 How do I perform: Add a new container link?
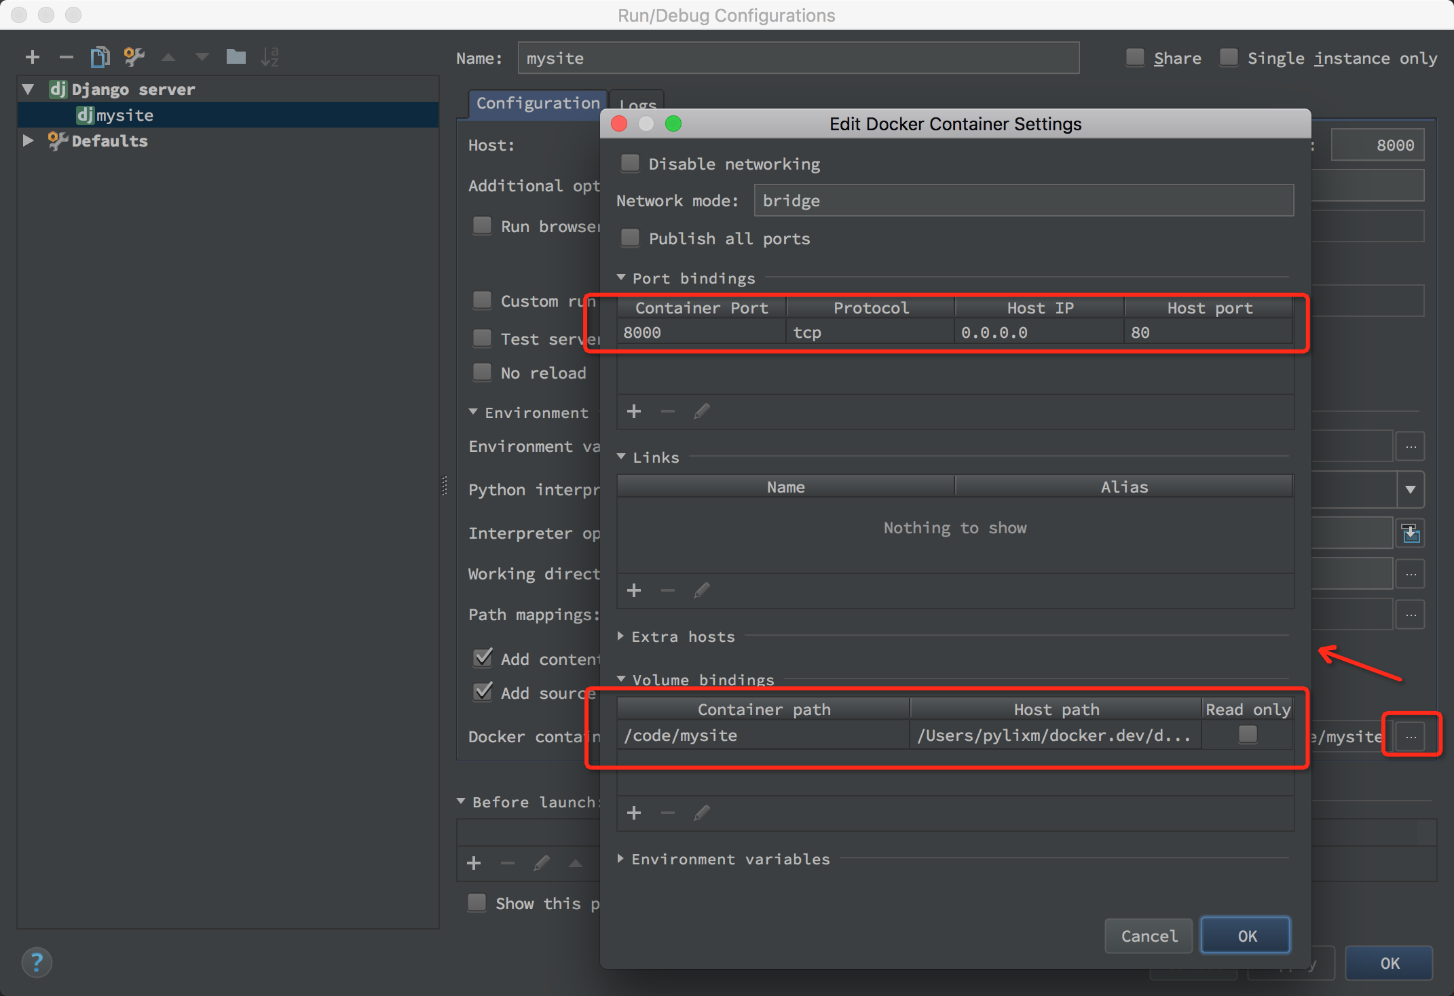tap(633, 590)
